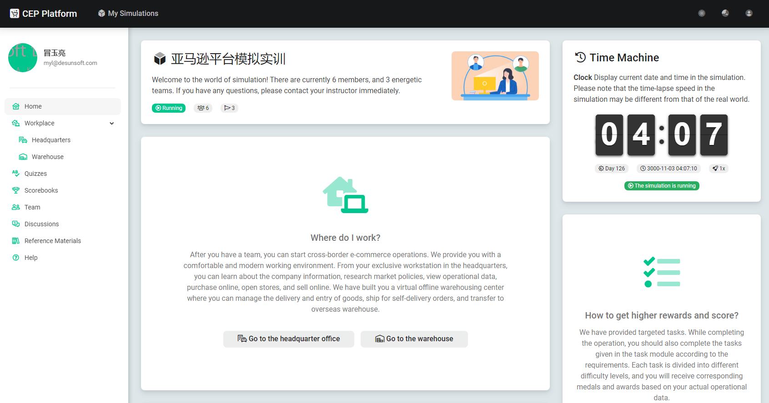The height and width of the screenshot is (403, 769).
Task: Open the user account menu icon
Action: [x=749, y=13]
